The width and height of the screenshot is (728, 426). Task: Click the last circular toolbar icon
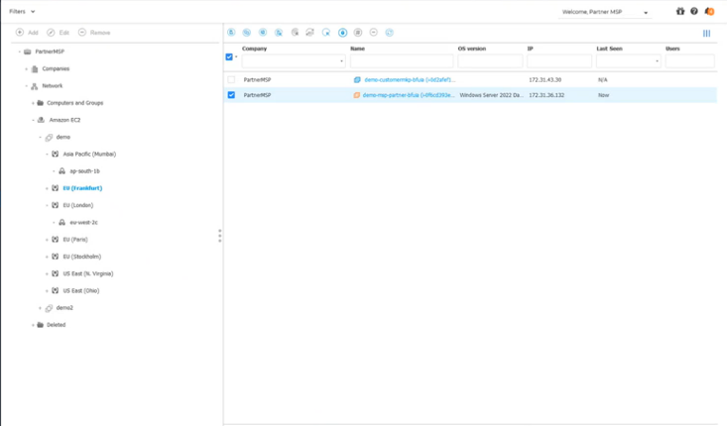[x=390, y=33]
